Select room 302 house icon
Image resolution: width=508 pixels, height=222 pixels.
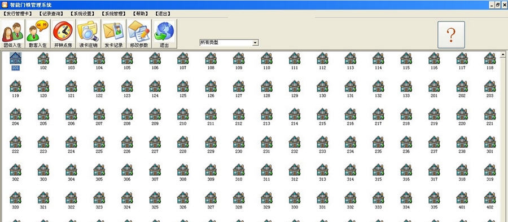tap(15, 170)
